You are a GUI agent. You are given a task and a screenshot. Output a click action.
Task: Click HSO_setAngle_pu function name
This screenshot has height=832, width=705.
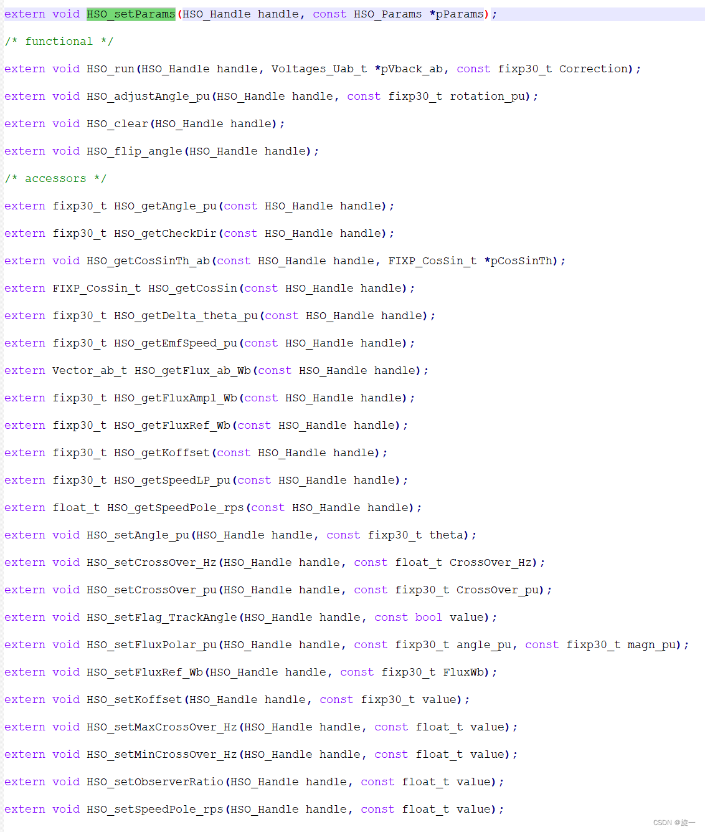(x=138, y=535)
